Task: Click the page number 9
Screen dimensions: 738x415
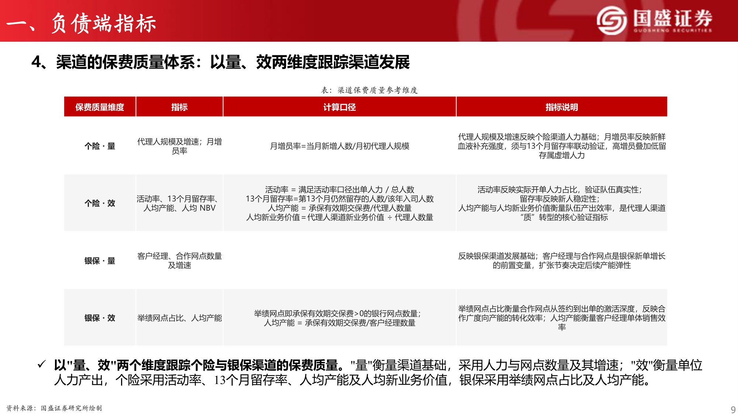Action: click(733, 409)
